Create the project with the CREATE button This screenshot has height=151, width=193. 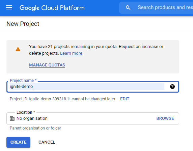coord(18,142)
